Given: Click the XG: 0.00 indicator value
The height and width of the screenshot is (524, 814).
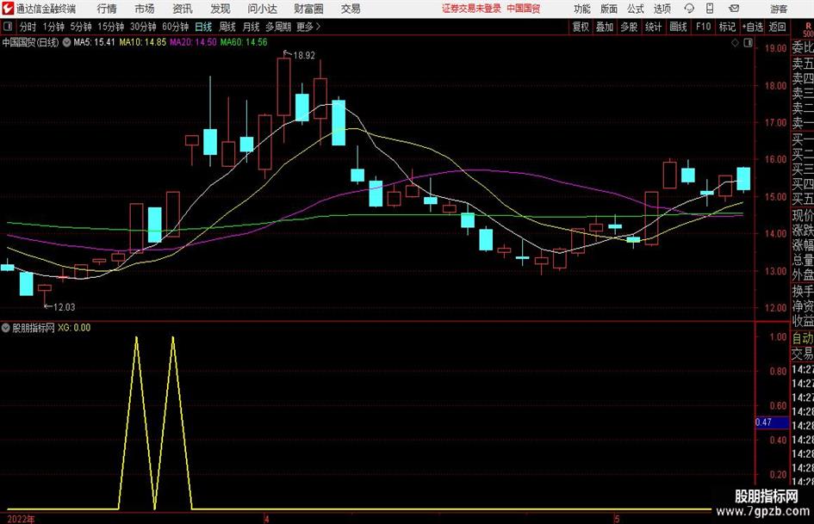Looking at the screenshot, I should pos(74,328).
